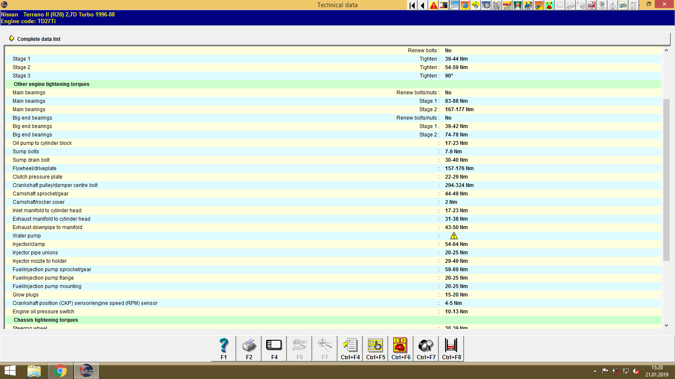Select the Ctrl+F5 data selection icon
The height and width of the screenshot is (379, 675).
point(375,348)
